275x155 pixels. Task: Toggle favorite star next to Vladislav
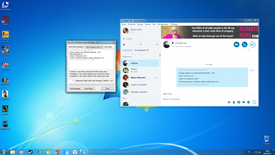click(x=173, y=43)
